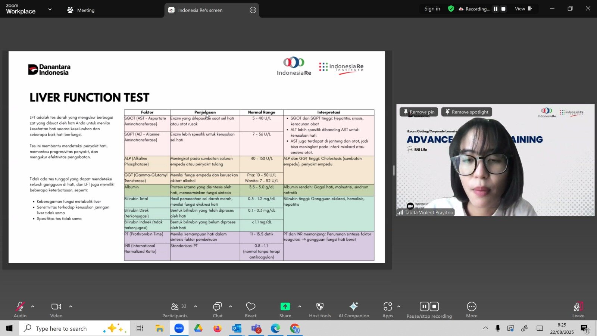
Task: Click the Remove pin button
Action: [x=419, y=112]
